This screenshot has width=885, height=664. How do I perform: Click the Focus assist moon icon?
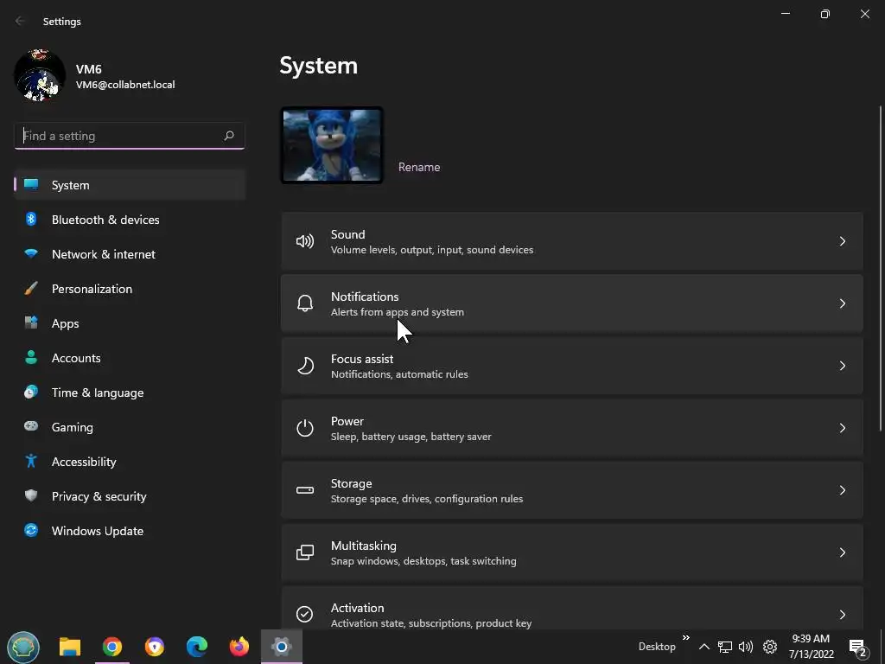tap(305, 366)
